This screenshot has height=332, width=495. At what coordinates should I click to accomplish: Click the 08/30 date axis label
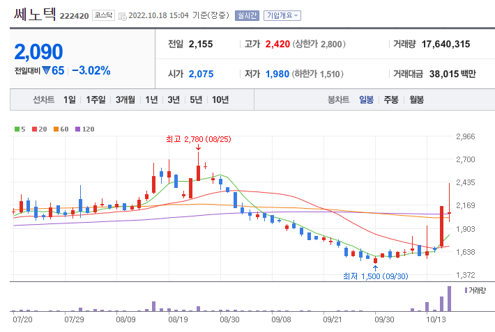click(x=229, y=319)
